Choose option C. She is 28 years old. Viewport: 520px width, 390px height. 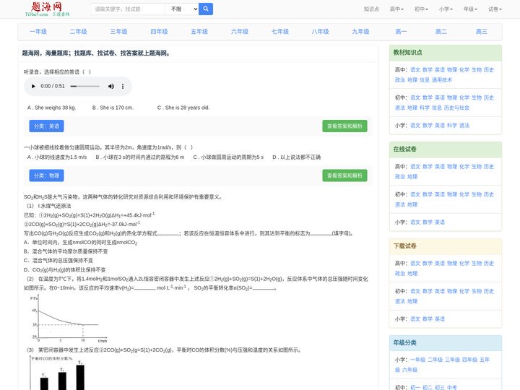(x=183, y=108)
